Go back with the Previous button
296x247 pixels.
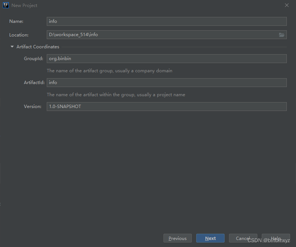177,238
